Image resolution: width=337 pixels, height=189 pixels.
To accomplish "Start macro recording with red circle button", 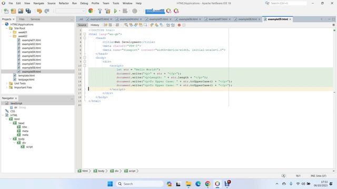I will pyautogui.click(x=179, y=25).
